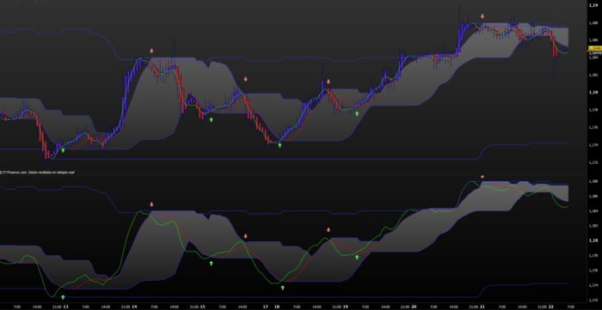The width and height of the screenshot is (602, 310).
Task: Click the green buy arrow near day 13 in lower panel
Action: pos(63,297)
